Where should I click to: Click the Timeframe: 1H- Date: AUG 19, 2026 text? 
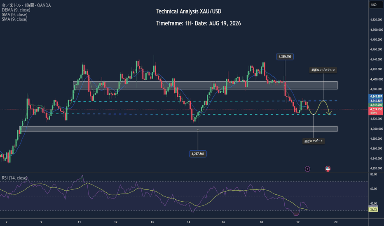tap(198, 23)
